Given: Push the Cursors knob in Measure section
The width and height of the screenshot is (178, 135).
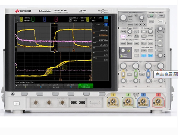Looking at the screenshot, I should click(x=150, y=31).
